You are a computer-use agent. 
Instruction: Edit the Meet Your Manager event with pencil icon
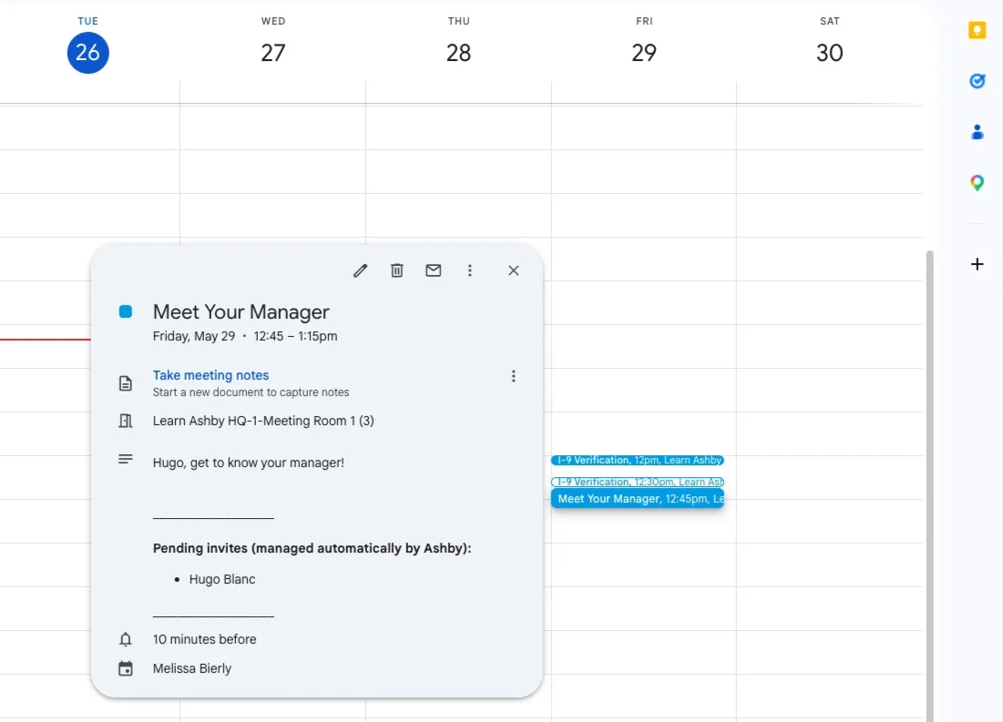360,270
